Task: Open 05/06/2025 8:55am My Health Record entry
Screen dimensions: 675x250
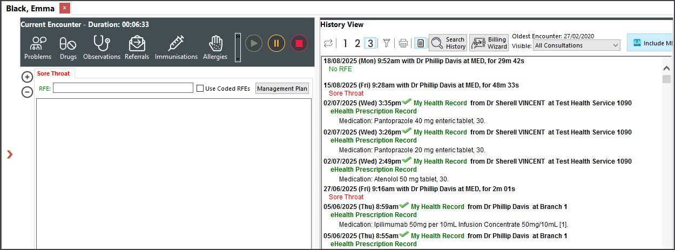Action: click(x=445, y=236)
